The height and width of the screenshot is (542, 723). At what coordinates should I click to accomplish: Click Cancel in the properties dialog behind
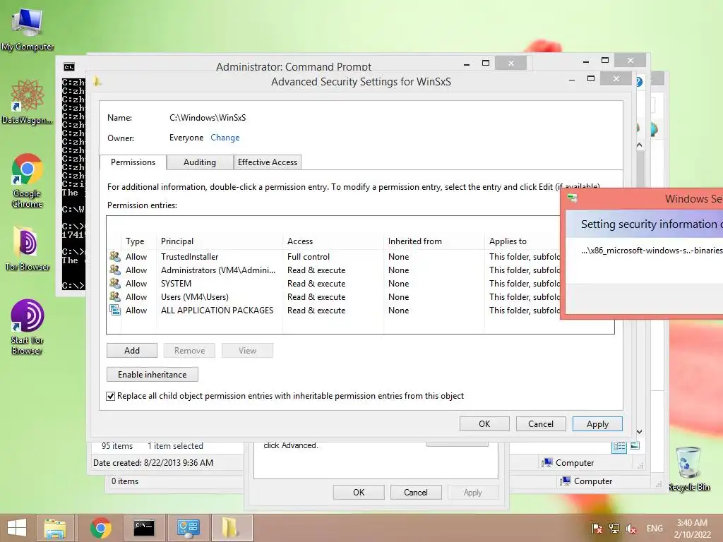click(415, 492)
